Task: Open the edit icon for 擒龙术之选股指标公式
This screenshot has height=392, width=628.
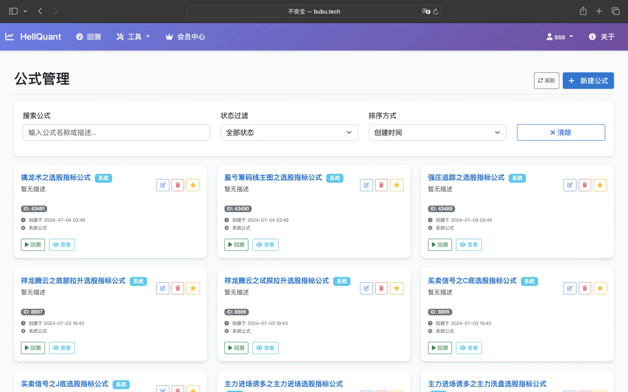Action: tap(162, 185)
